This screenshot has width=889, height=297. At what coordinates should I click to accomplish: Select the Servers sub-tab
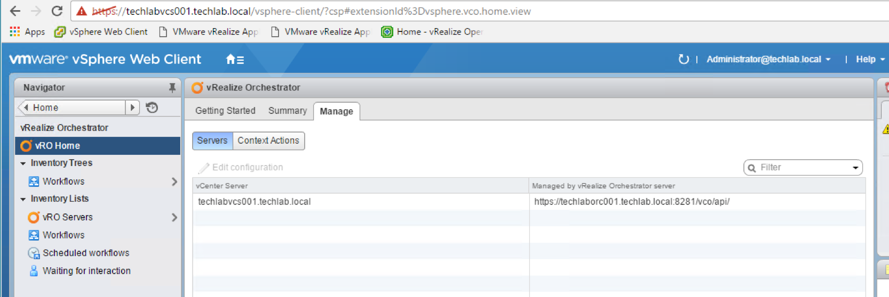[x=212, y=141]
